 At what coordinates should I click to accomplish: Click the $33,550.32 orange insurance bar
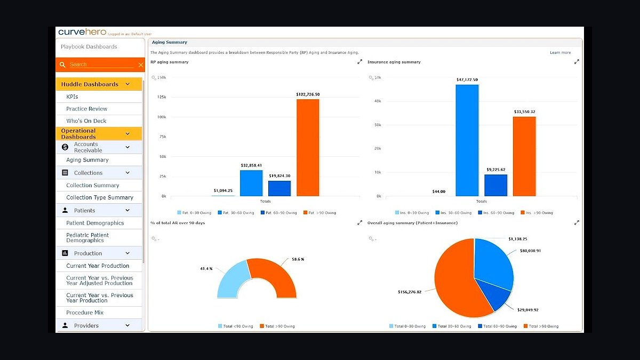(524, 156)
